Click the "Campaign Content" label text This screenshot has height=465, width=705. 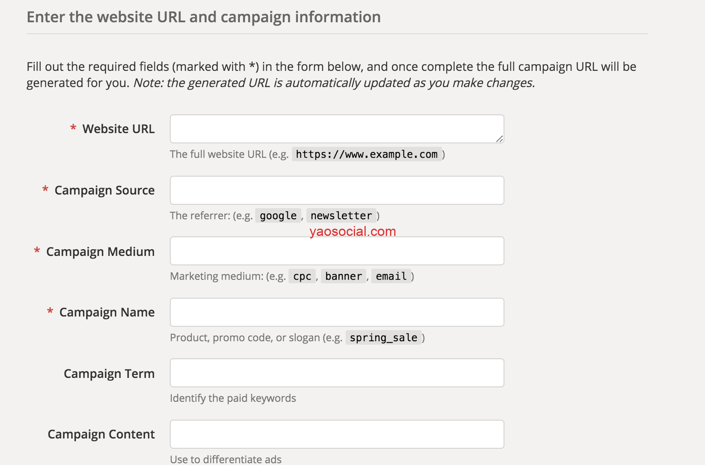(x=101, y=434)
